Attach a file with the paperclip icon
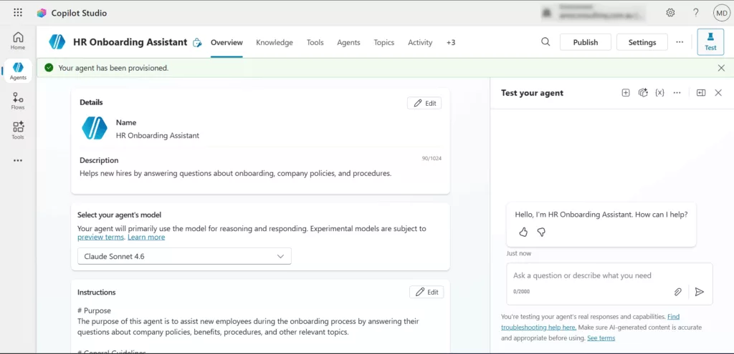 click(678, 292)
